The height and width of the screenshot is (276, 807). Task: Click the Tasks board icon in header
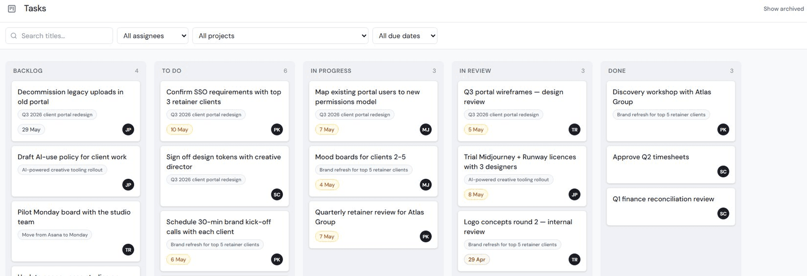pyautogui.click(x=12, y=9)
